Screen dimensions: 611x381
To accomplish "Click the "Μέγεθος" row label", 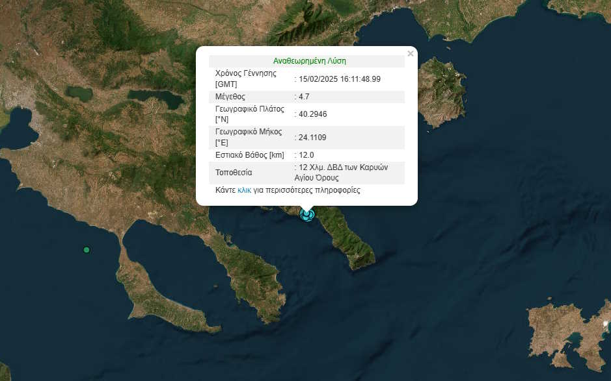I will coord(229,96).
